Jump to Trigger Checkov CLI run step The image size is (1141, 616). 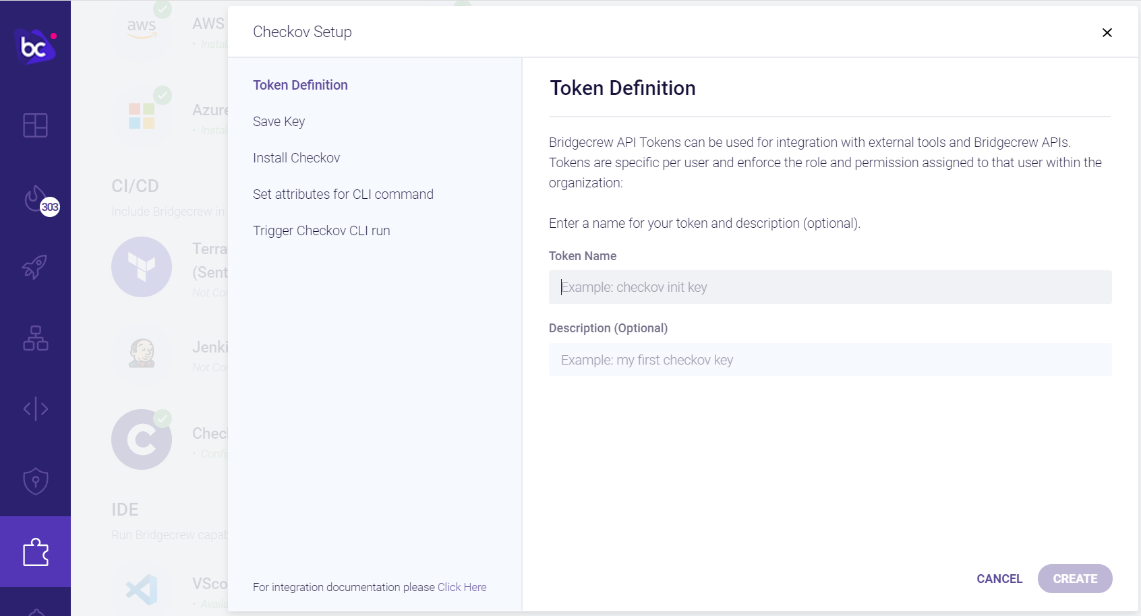pyautogui.click(x=321, y=230)
